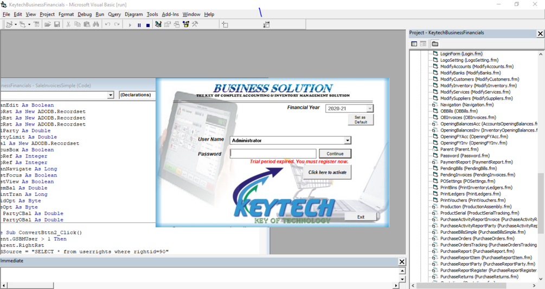Open the View menu
This screenshot has height=289, width=545.
point(30,14)
